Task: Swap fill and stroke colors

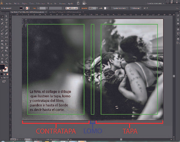Action: tap(7, 65)
